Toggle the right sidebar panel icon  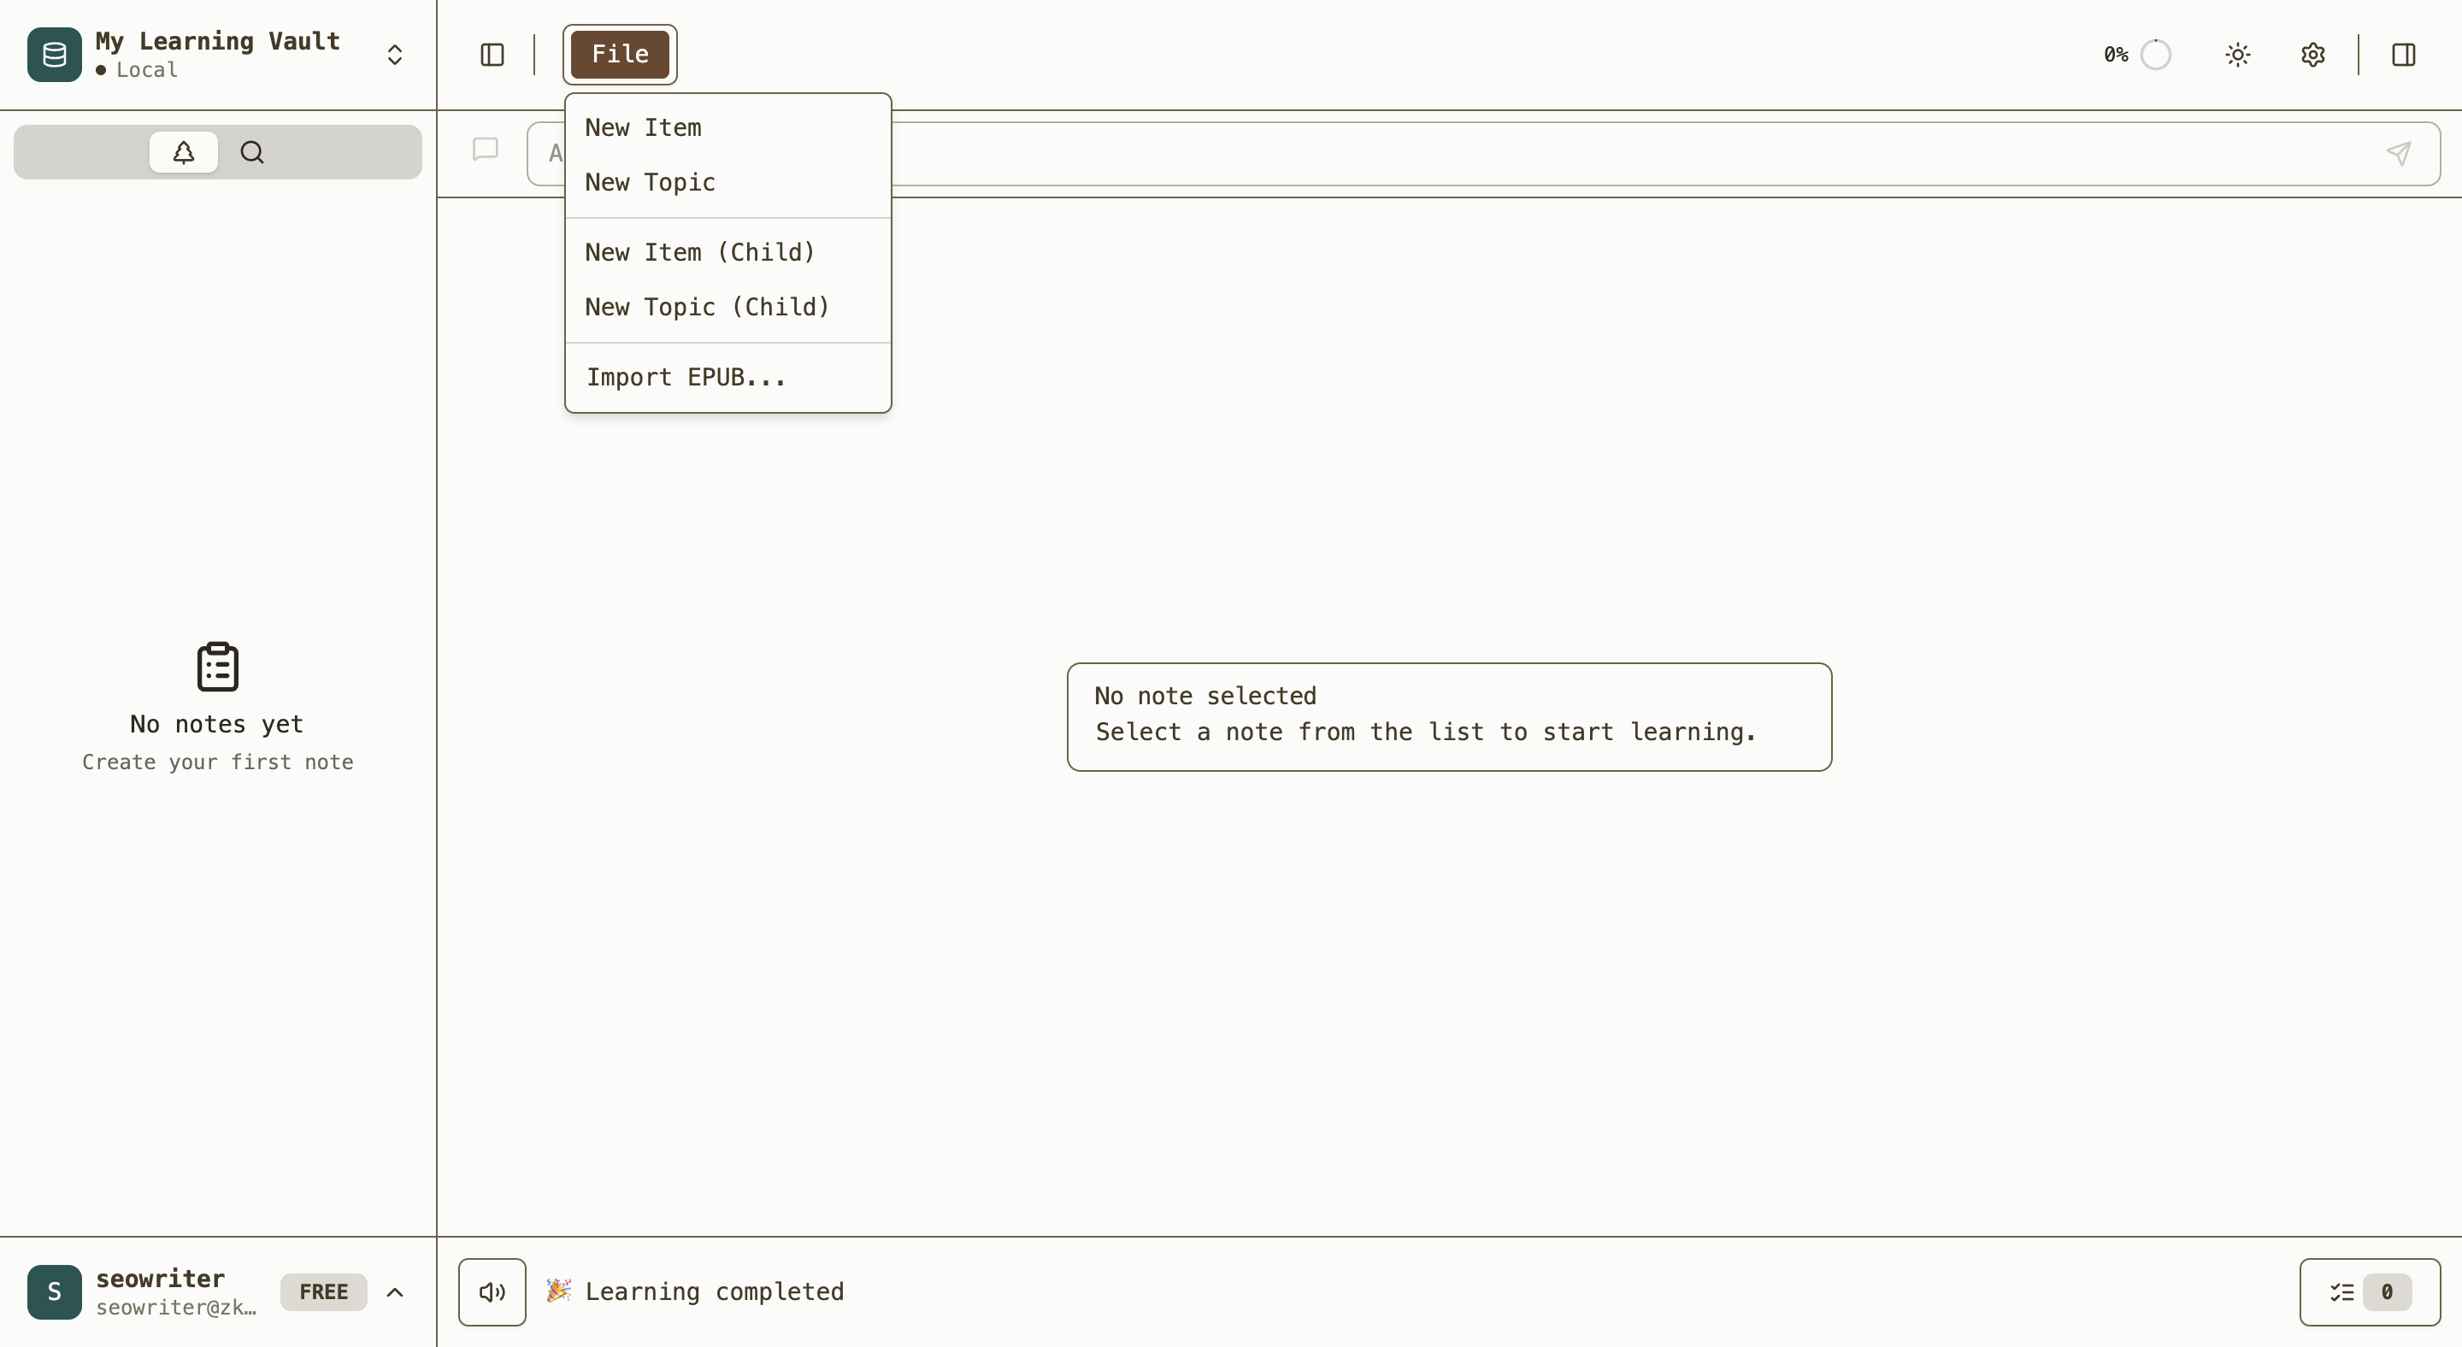coord(2404,55)
